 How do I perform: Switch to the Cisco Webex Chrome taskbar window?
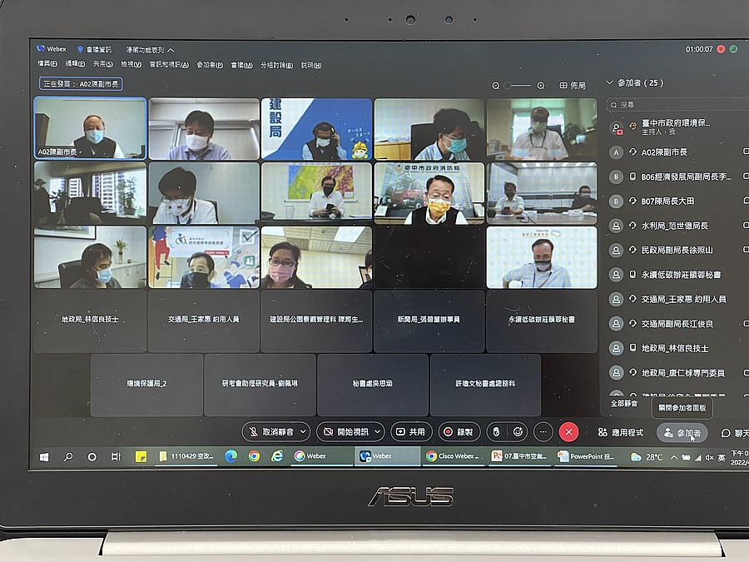[454, 456]
